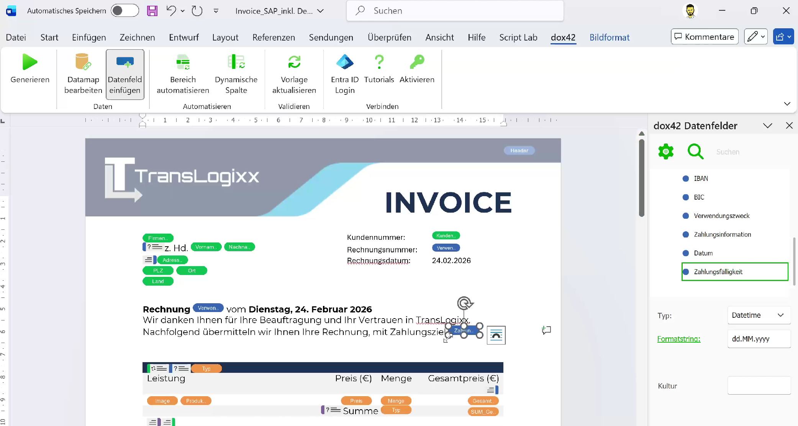Click Bereich automatisieren icon
The height and width of the screenshot is (426, 798).
pyautogui.click(x=183, y=62)
